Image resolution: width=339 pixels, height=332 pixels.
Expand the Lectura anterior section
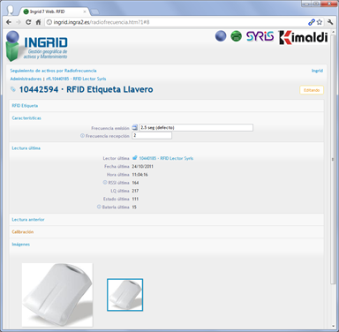click(x=28, y=220)
